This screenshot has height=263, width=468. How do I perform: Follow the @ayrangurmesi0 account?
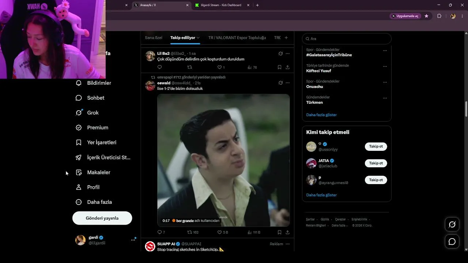[376, 180]
